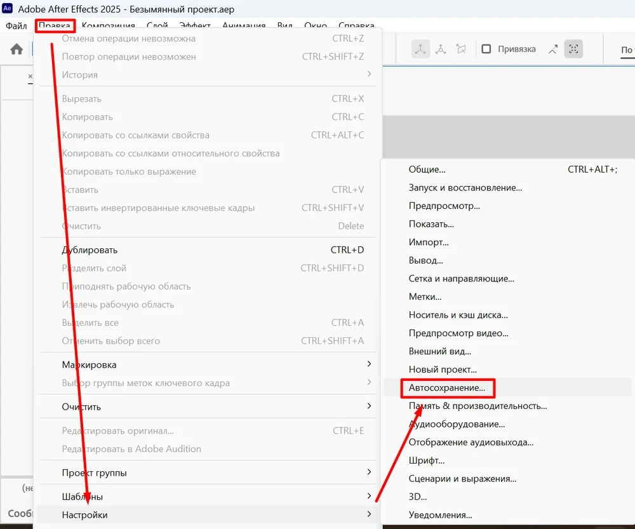Image resolution: width=635 pixels, height=529 pixels.
Task: Open Новый проект... preferences
Action: click(508, 370)
